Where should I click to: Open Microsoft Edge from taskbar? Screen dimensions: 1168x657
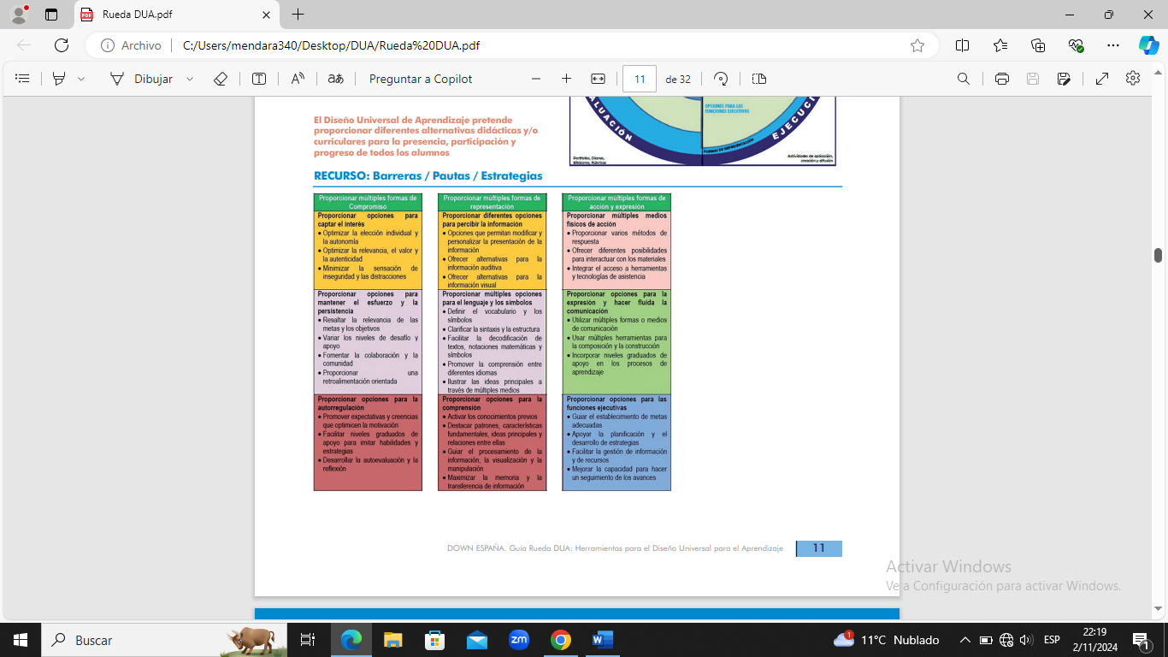tap(351, 640)
